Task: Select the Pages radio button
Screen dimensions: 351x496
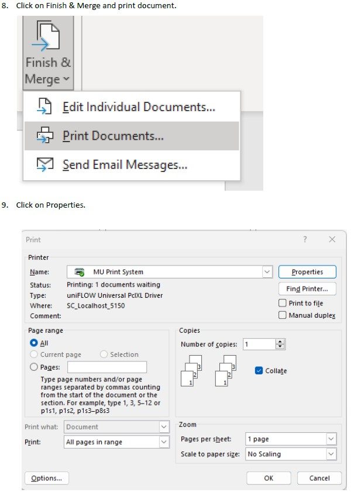Action: [34, 367]
